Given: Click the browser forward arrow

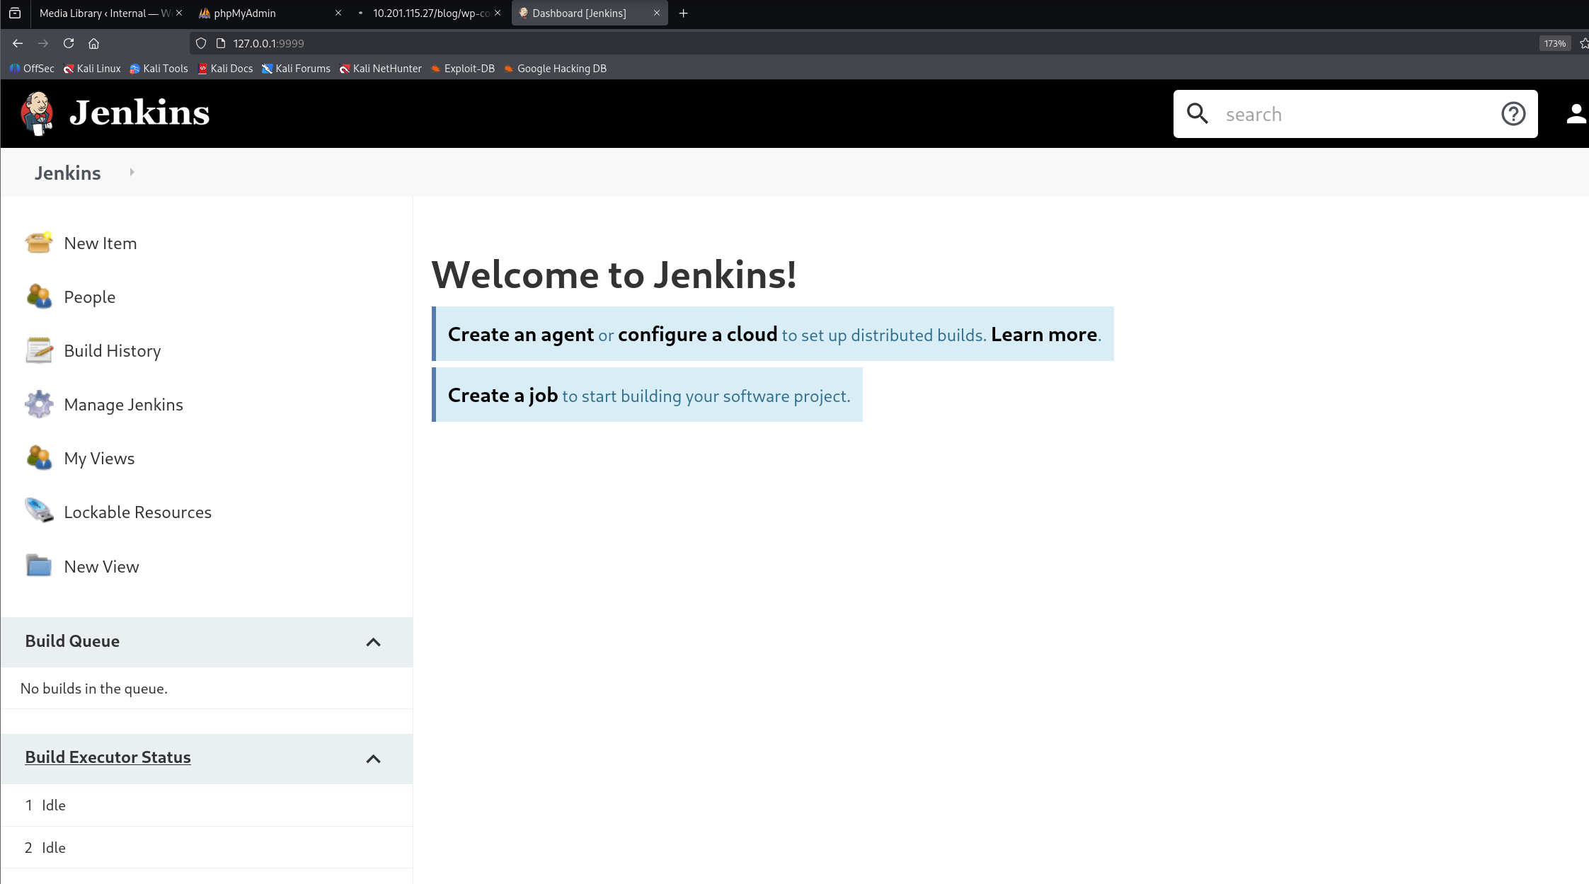Looking at the screenshot, I should pyautogui.click(x=43, y=43).
